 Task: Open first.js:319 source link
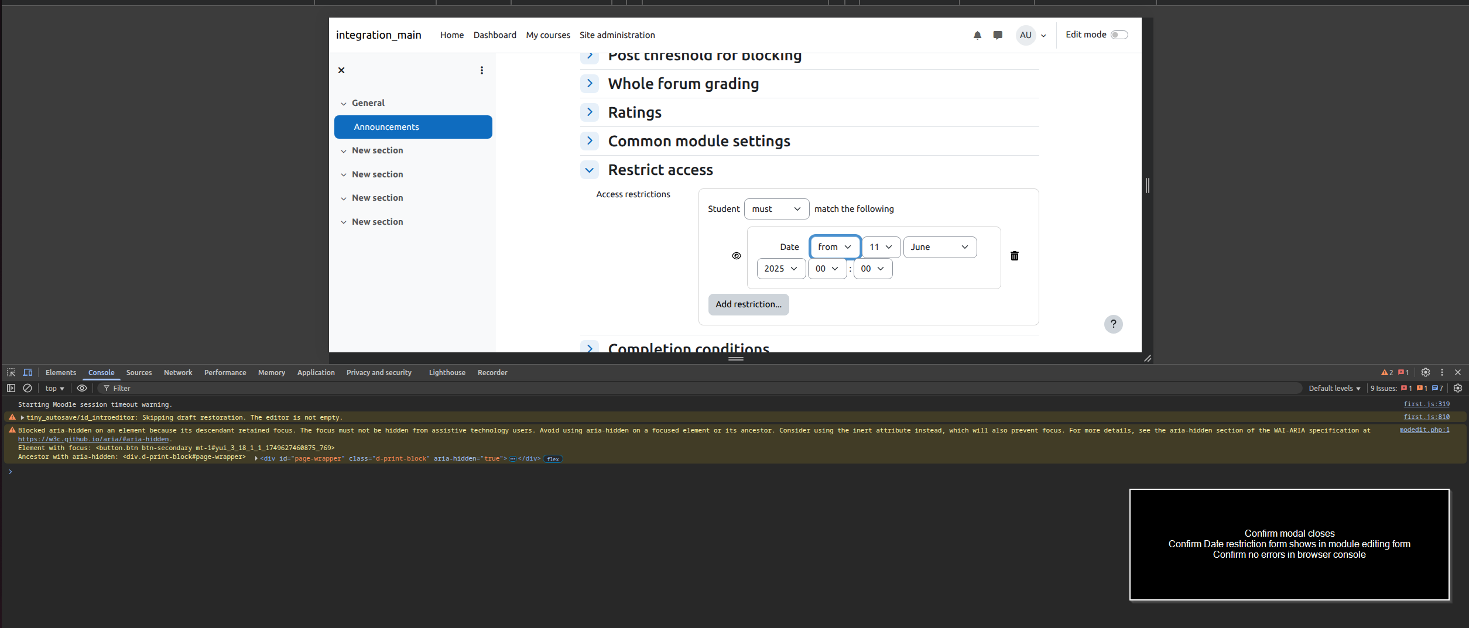pos(1426,404)
